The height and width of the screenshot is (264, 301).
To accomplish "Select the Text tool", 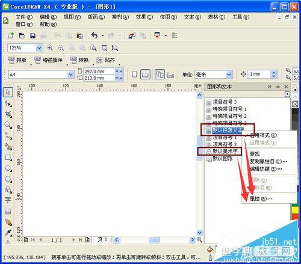I will pyautogui.click(x=8, y=200).
